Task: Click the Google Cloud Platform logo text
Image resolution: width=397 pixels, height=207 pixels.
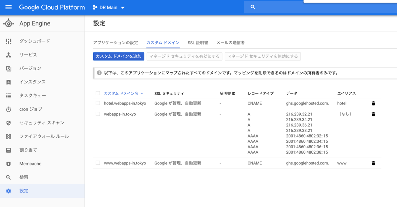Action: [x=52, y=7]
